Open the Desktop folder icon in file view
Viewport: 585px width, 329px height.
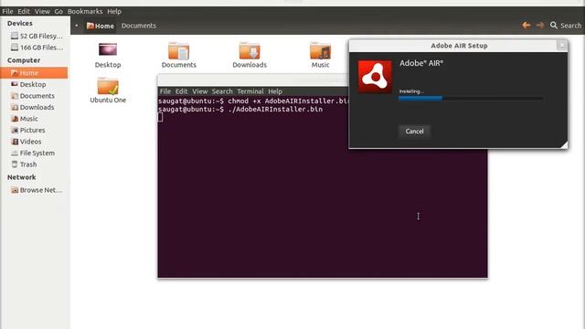pos(108,49)
